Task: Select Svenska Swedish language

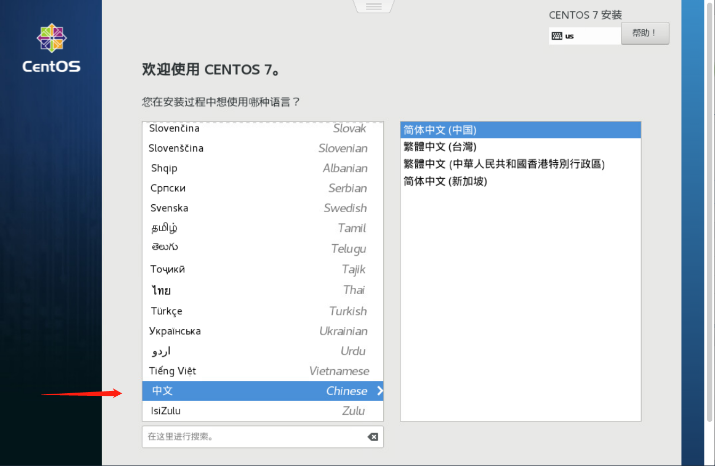Action: click(262, 208)
